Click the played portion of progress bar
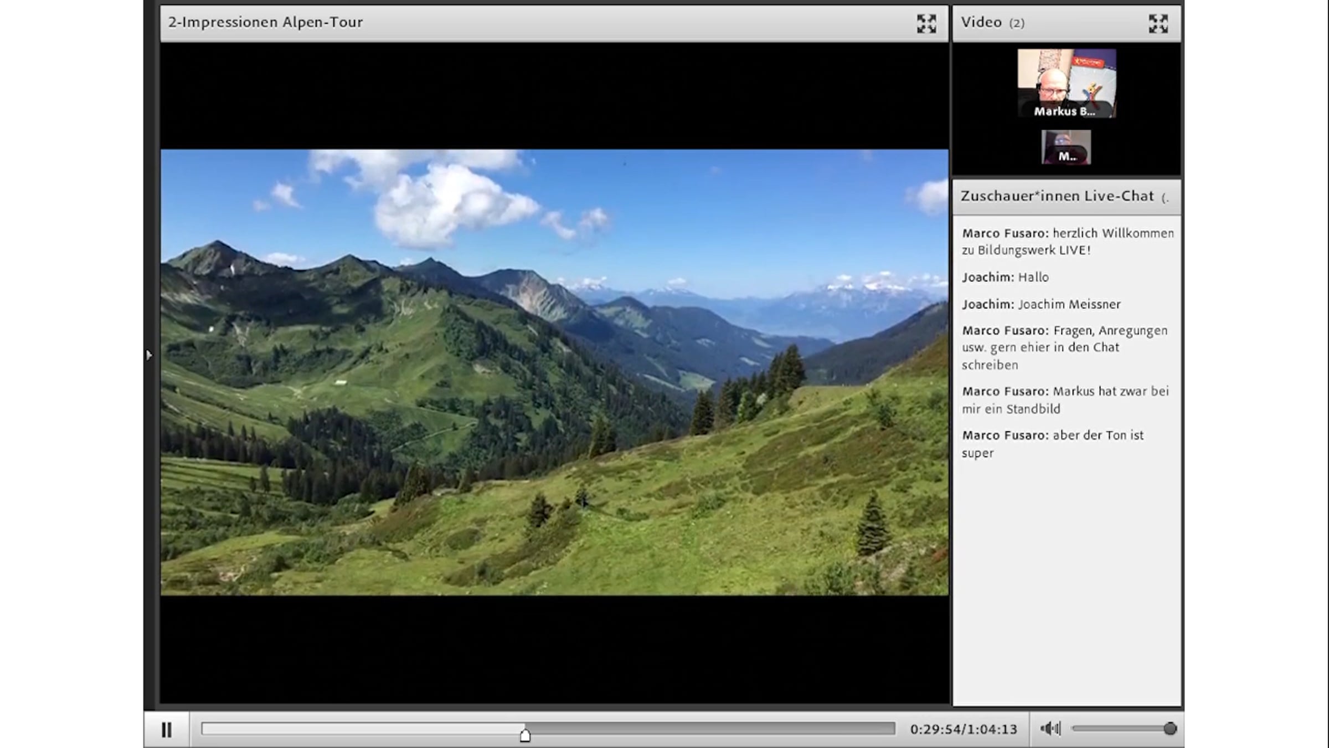The image size is (1329, 748). point(360,729)
